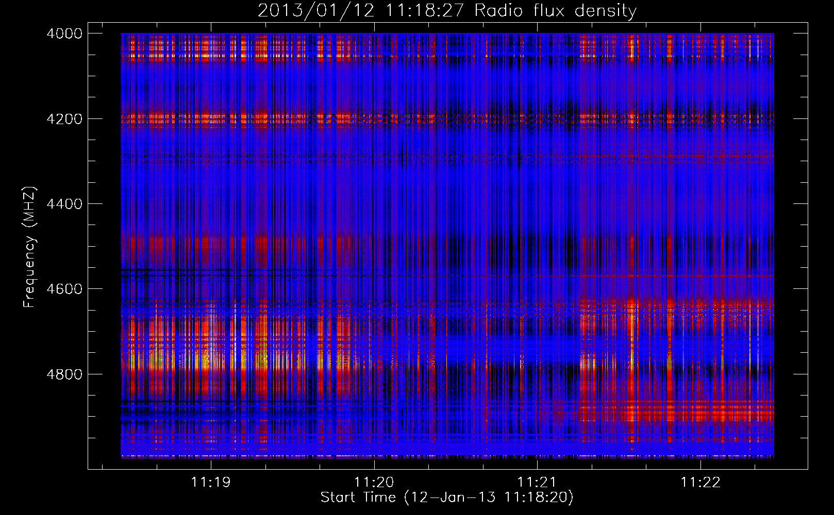Click the 'Start Time (12-Jan-13 11:18:20)' axis title
The width and height of the screenshot is (834, 515).
tap(447, 497)
